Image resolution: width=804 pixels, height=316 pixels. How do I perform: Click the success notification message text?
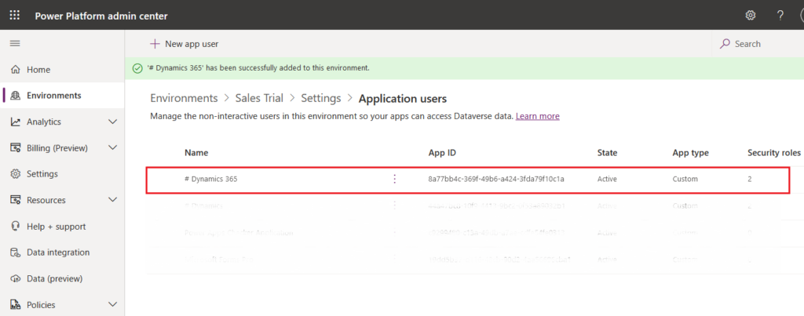pyautogui.click(x=258, y=67)
